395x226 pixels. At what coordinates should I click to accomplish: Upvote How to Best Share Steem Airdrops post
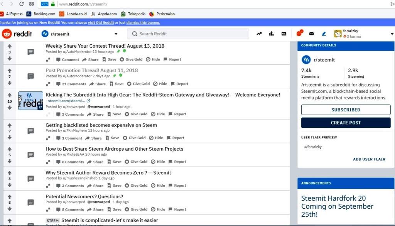click(10, 149)
